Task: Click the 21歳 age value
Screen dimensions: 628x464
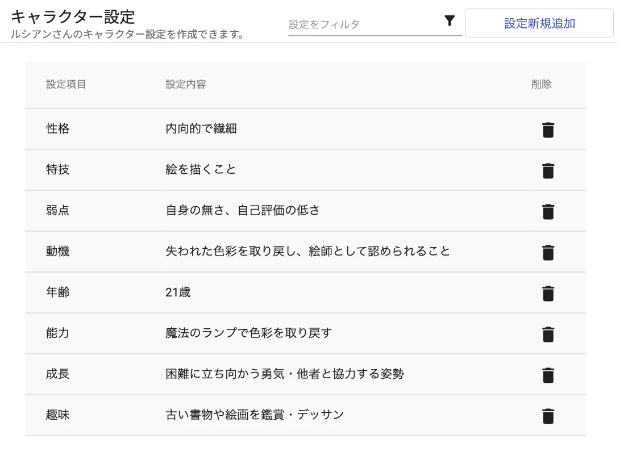Action: tap(178, 292)
